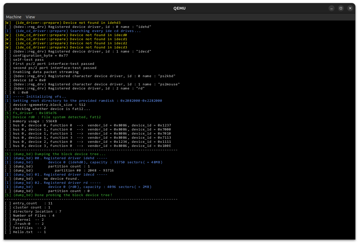Viewport: 359px width, 244px height.
Task: Click the 'partition #0 : 2048 - 93716' line
Action: [84, 170]
